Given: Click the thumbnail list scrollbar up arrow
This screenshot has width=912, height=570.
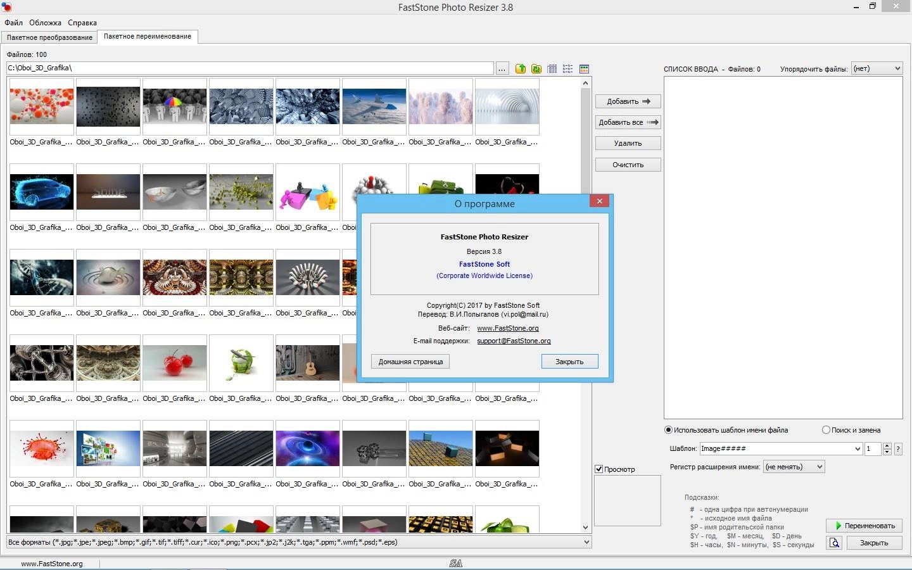Looking at the screenshot, I should click(x=585, y=83).
